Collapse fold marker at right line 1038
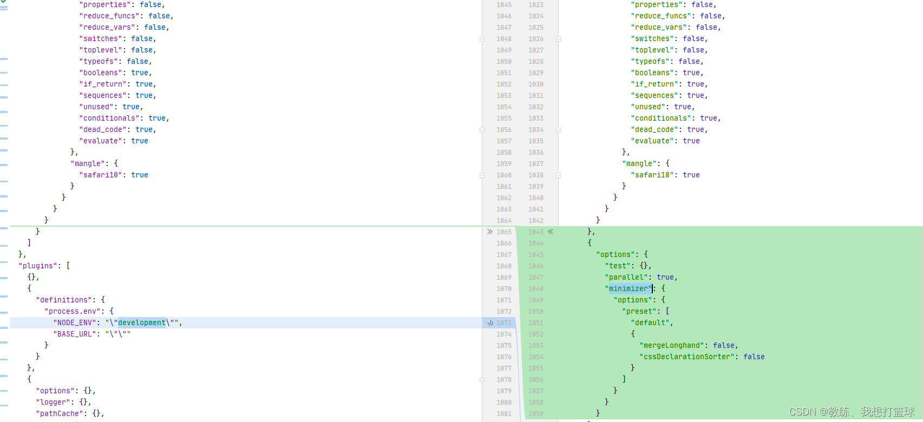Viewport: 923px width, 422px height. [558, 175]
